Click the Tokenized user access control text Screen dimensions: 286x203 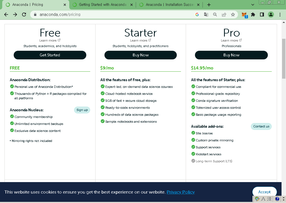(218, 108)
